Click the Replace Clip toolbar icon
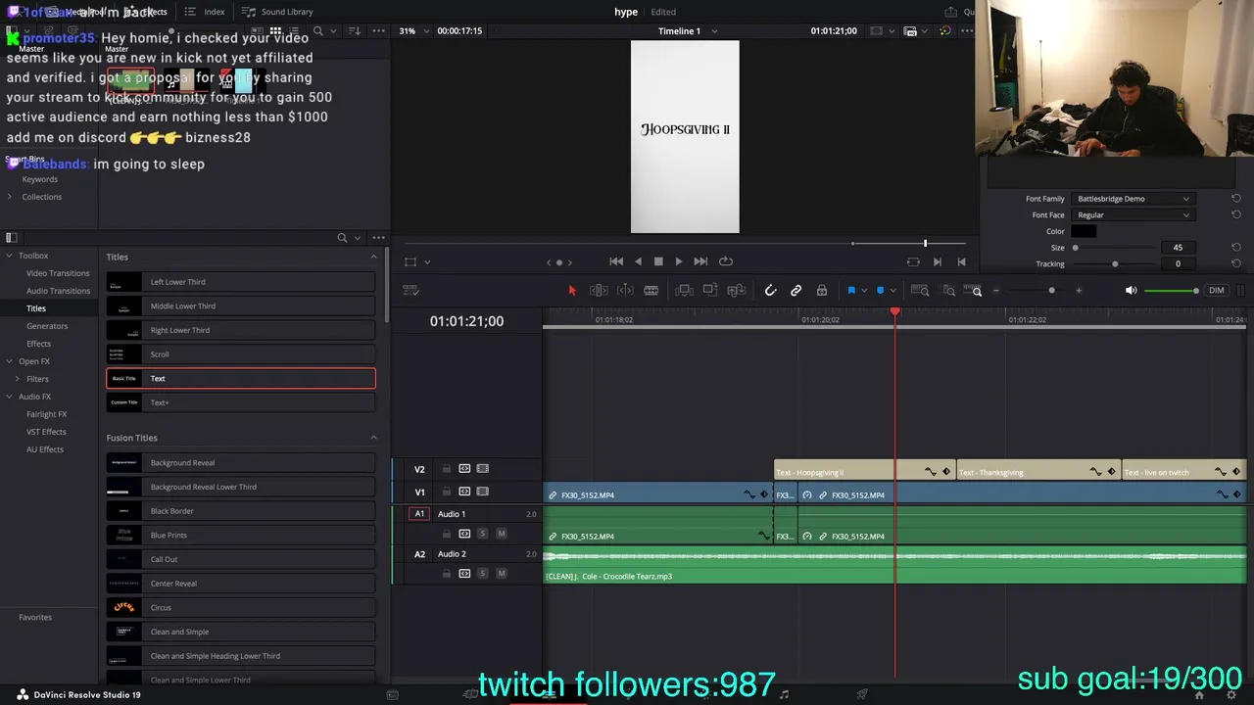Viewport: 1254px width, 705px height. pos(737,291)
